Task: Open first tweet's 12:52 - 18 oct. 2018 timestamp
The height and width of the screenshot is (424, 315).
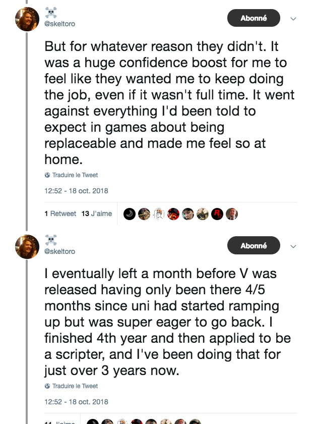Action: coord(77,191)
